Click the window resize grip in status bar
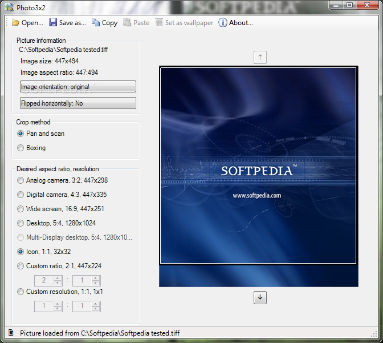383x343 pixels. (x=374, y=334)
